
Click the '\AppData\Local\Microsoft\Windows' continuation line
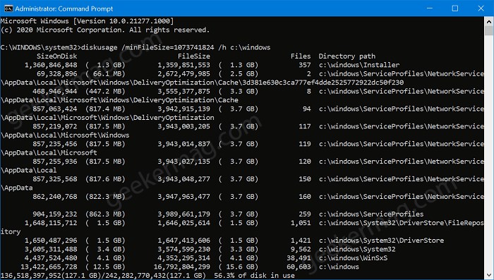65,135
